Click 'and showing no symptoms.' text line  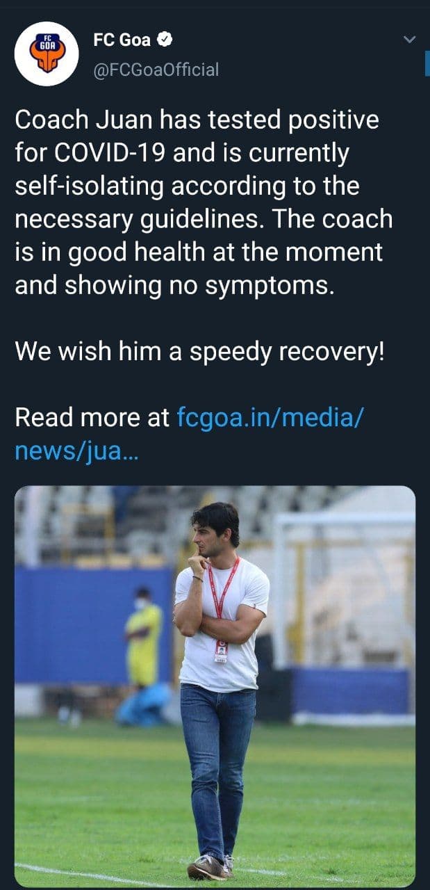174,285
